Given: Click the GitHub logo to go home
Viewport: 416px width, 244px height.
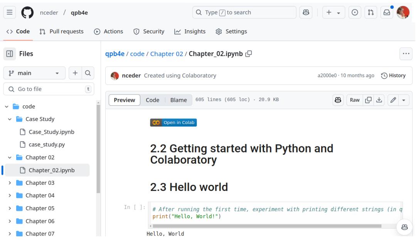Looking at the screenshot, I should (27, 13).
